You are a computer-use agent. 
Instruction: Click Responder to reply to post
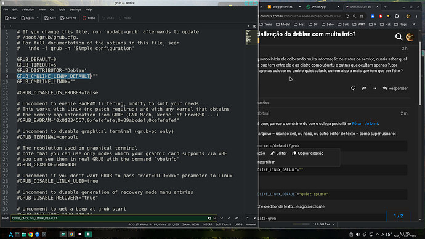395,88
